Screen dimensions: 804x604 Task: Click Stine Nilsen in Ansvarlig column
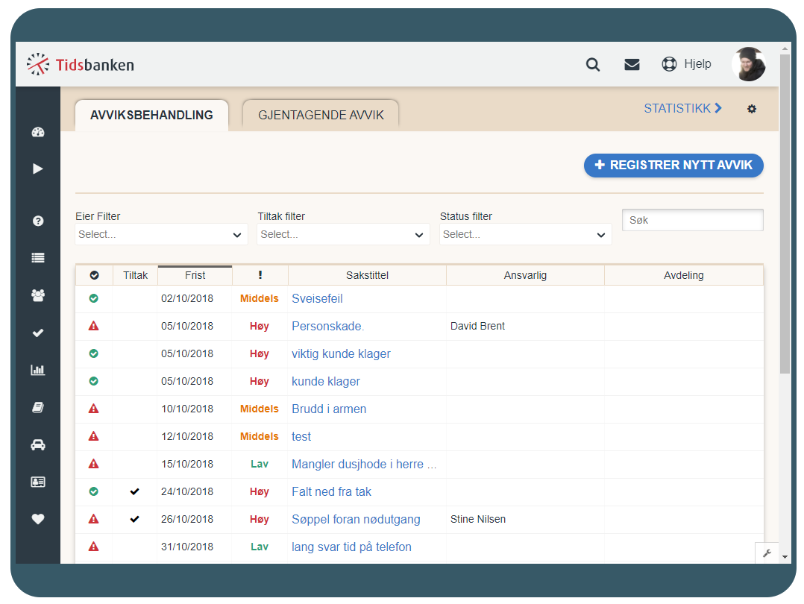(x=478, y=520)
